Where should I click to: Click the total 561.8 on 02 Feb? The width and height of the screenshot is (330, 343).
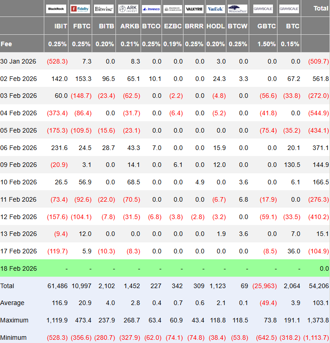click(x=320, y=79)
